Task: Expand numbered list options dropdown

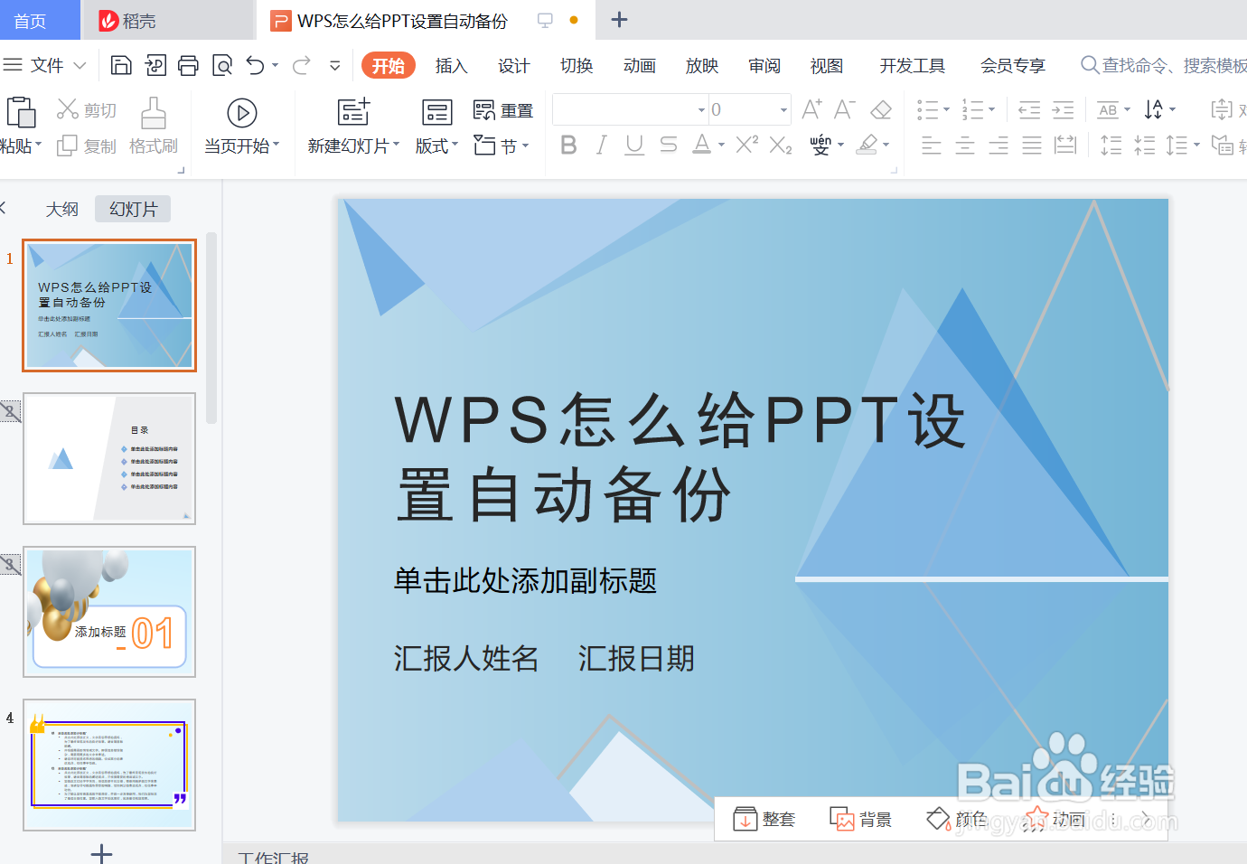Action: pos(991,109)
